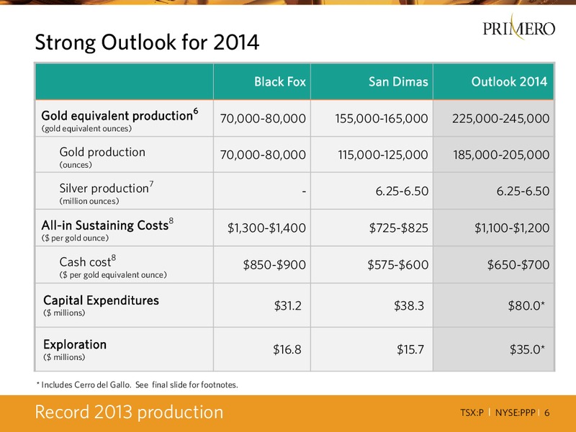This screenshot has height=432, width=576.
Task: Click San Dimas value 155,000-165,000
Action: tap(382, 118)
